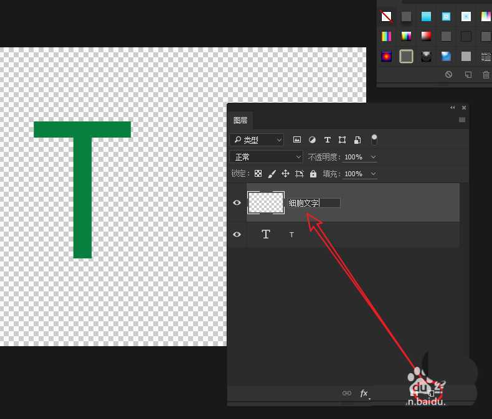Lock image pixels with the brush icon

pos(272,174)
